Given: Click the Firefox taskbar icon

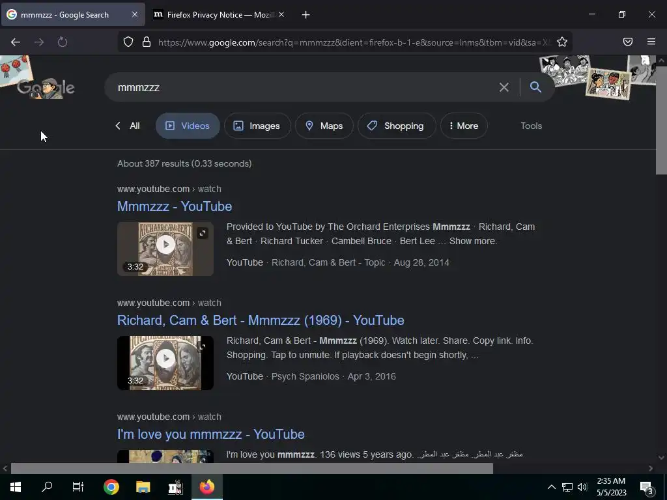Looking at the screenshot, I should [207, 487].
